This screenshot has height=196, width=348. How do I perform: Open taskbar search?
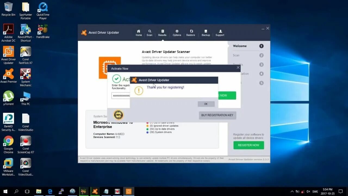point(16,191)
